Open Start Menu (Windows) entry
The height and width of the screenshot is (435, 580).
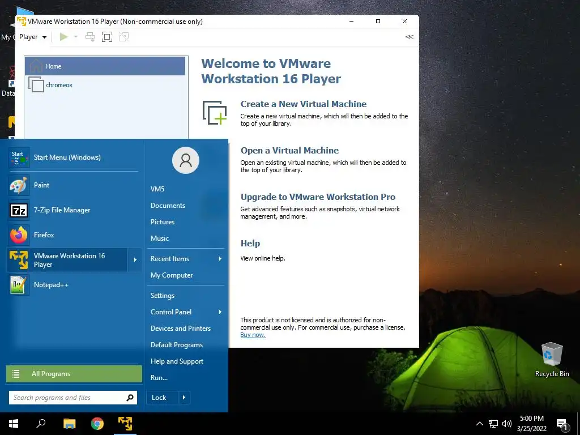(73, 157)
